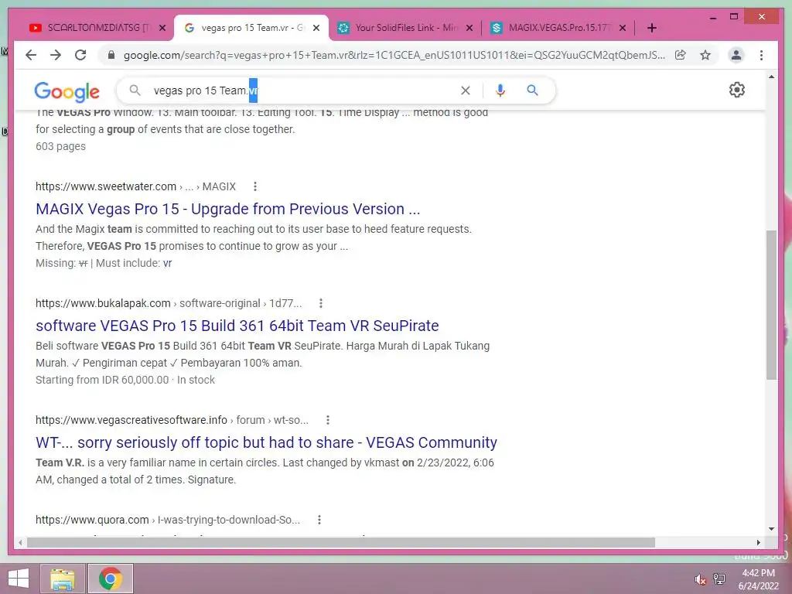The height and width of the screenshot is (594, 792).
Task: Open the Chrome three-dot menu
Action: (x=761, y=55)
